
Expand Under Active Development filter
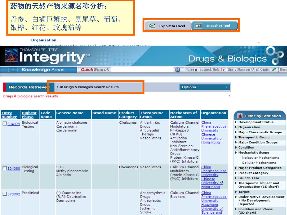click(x=236, y=197)
